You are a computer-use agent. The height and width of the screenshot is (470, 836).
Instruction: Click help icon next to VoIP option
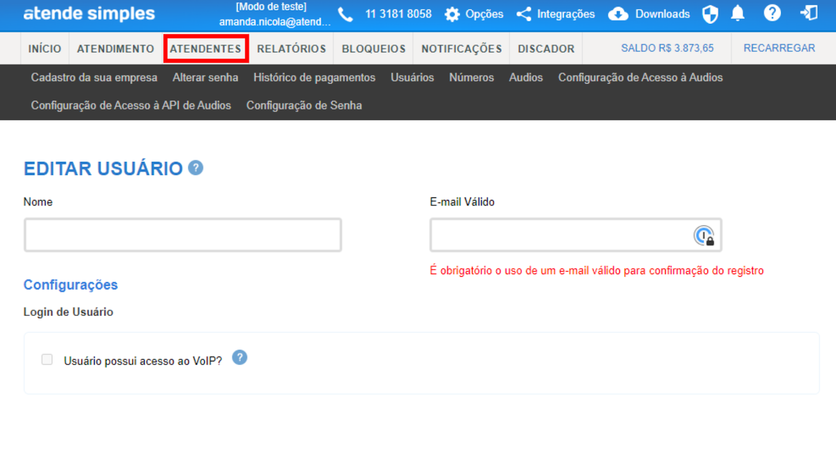click(x=239, y=358)
